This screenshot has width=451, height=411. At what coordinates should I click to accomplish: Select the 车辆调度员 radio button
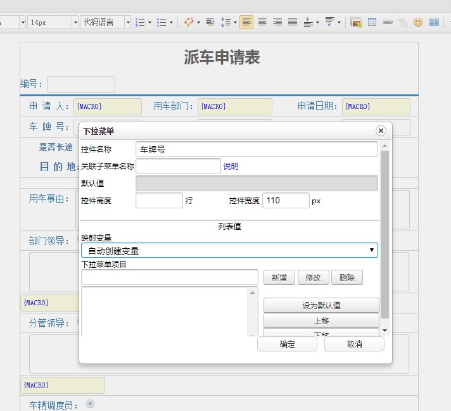click(90, 403)
